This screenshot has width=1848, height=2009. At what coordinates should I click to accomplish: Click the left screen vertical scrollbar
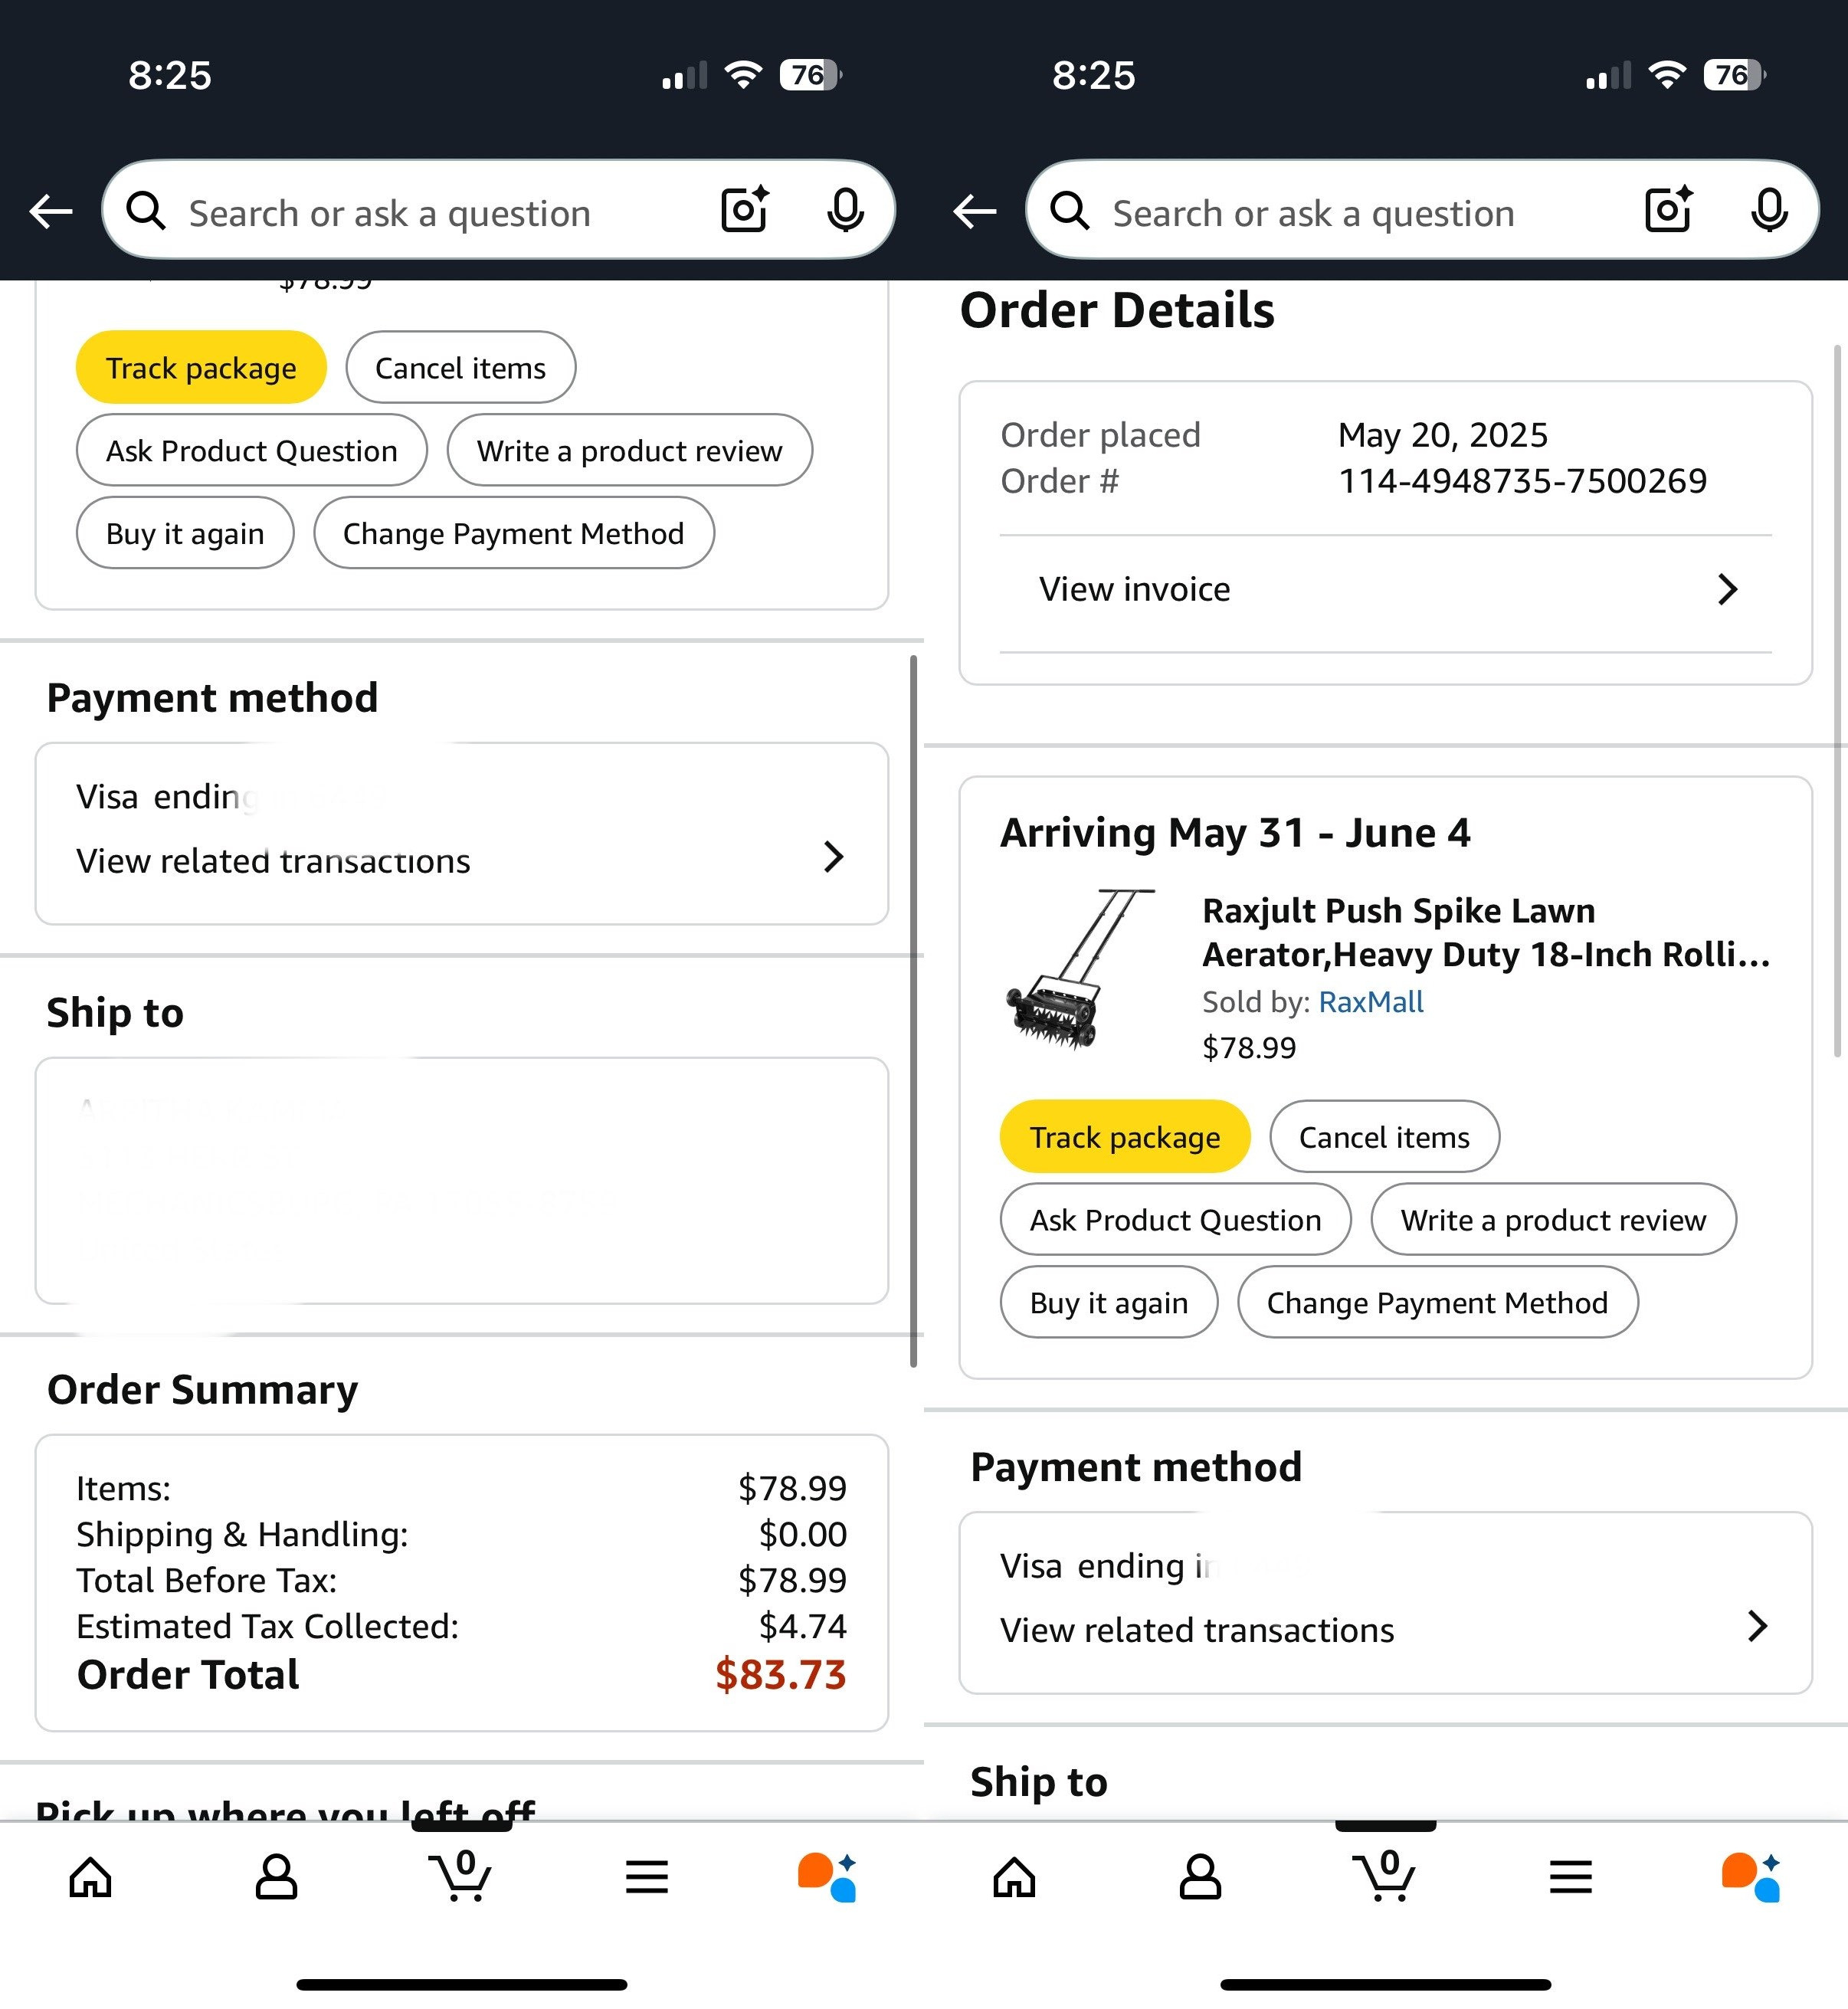pyautogui.click(x=913, y=1010)
